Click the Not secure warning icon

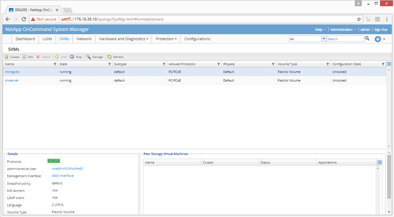pyautogui.click(x=33, y=19)
